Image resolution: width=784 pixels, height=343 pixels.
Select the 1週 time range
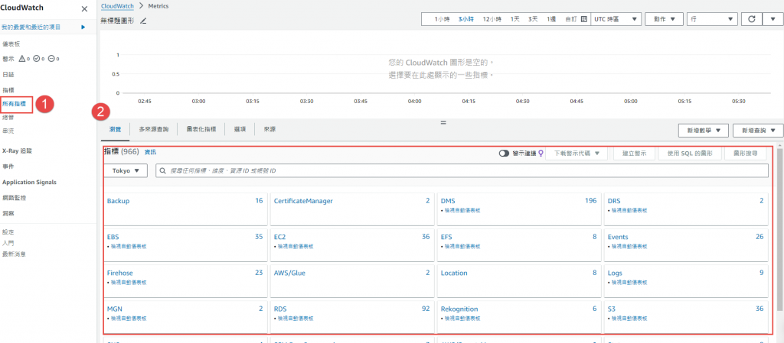[551, 19]
